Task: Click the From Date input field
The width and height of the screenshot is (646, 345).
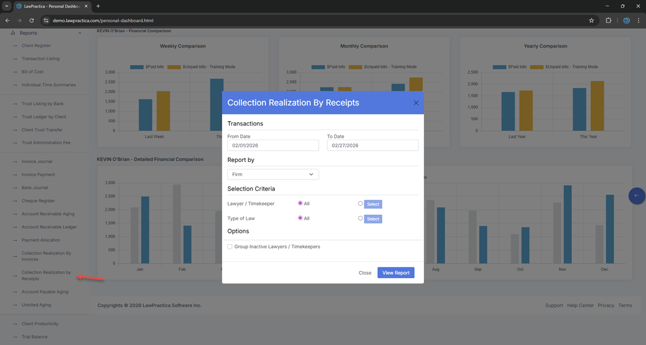Action: click(273, 146)
